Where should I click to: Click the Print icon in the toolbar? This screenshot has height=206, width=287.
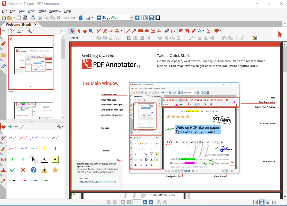tap(33, 18)
